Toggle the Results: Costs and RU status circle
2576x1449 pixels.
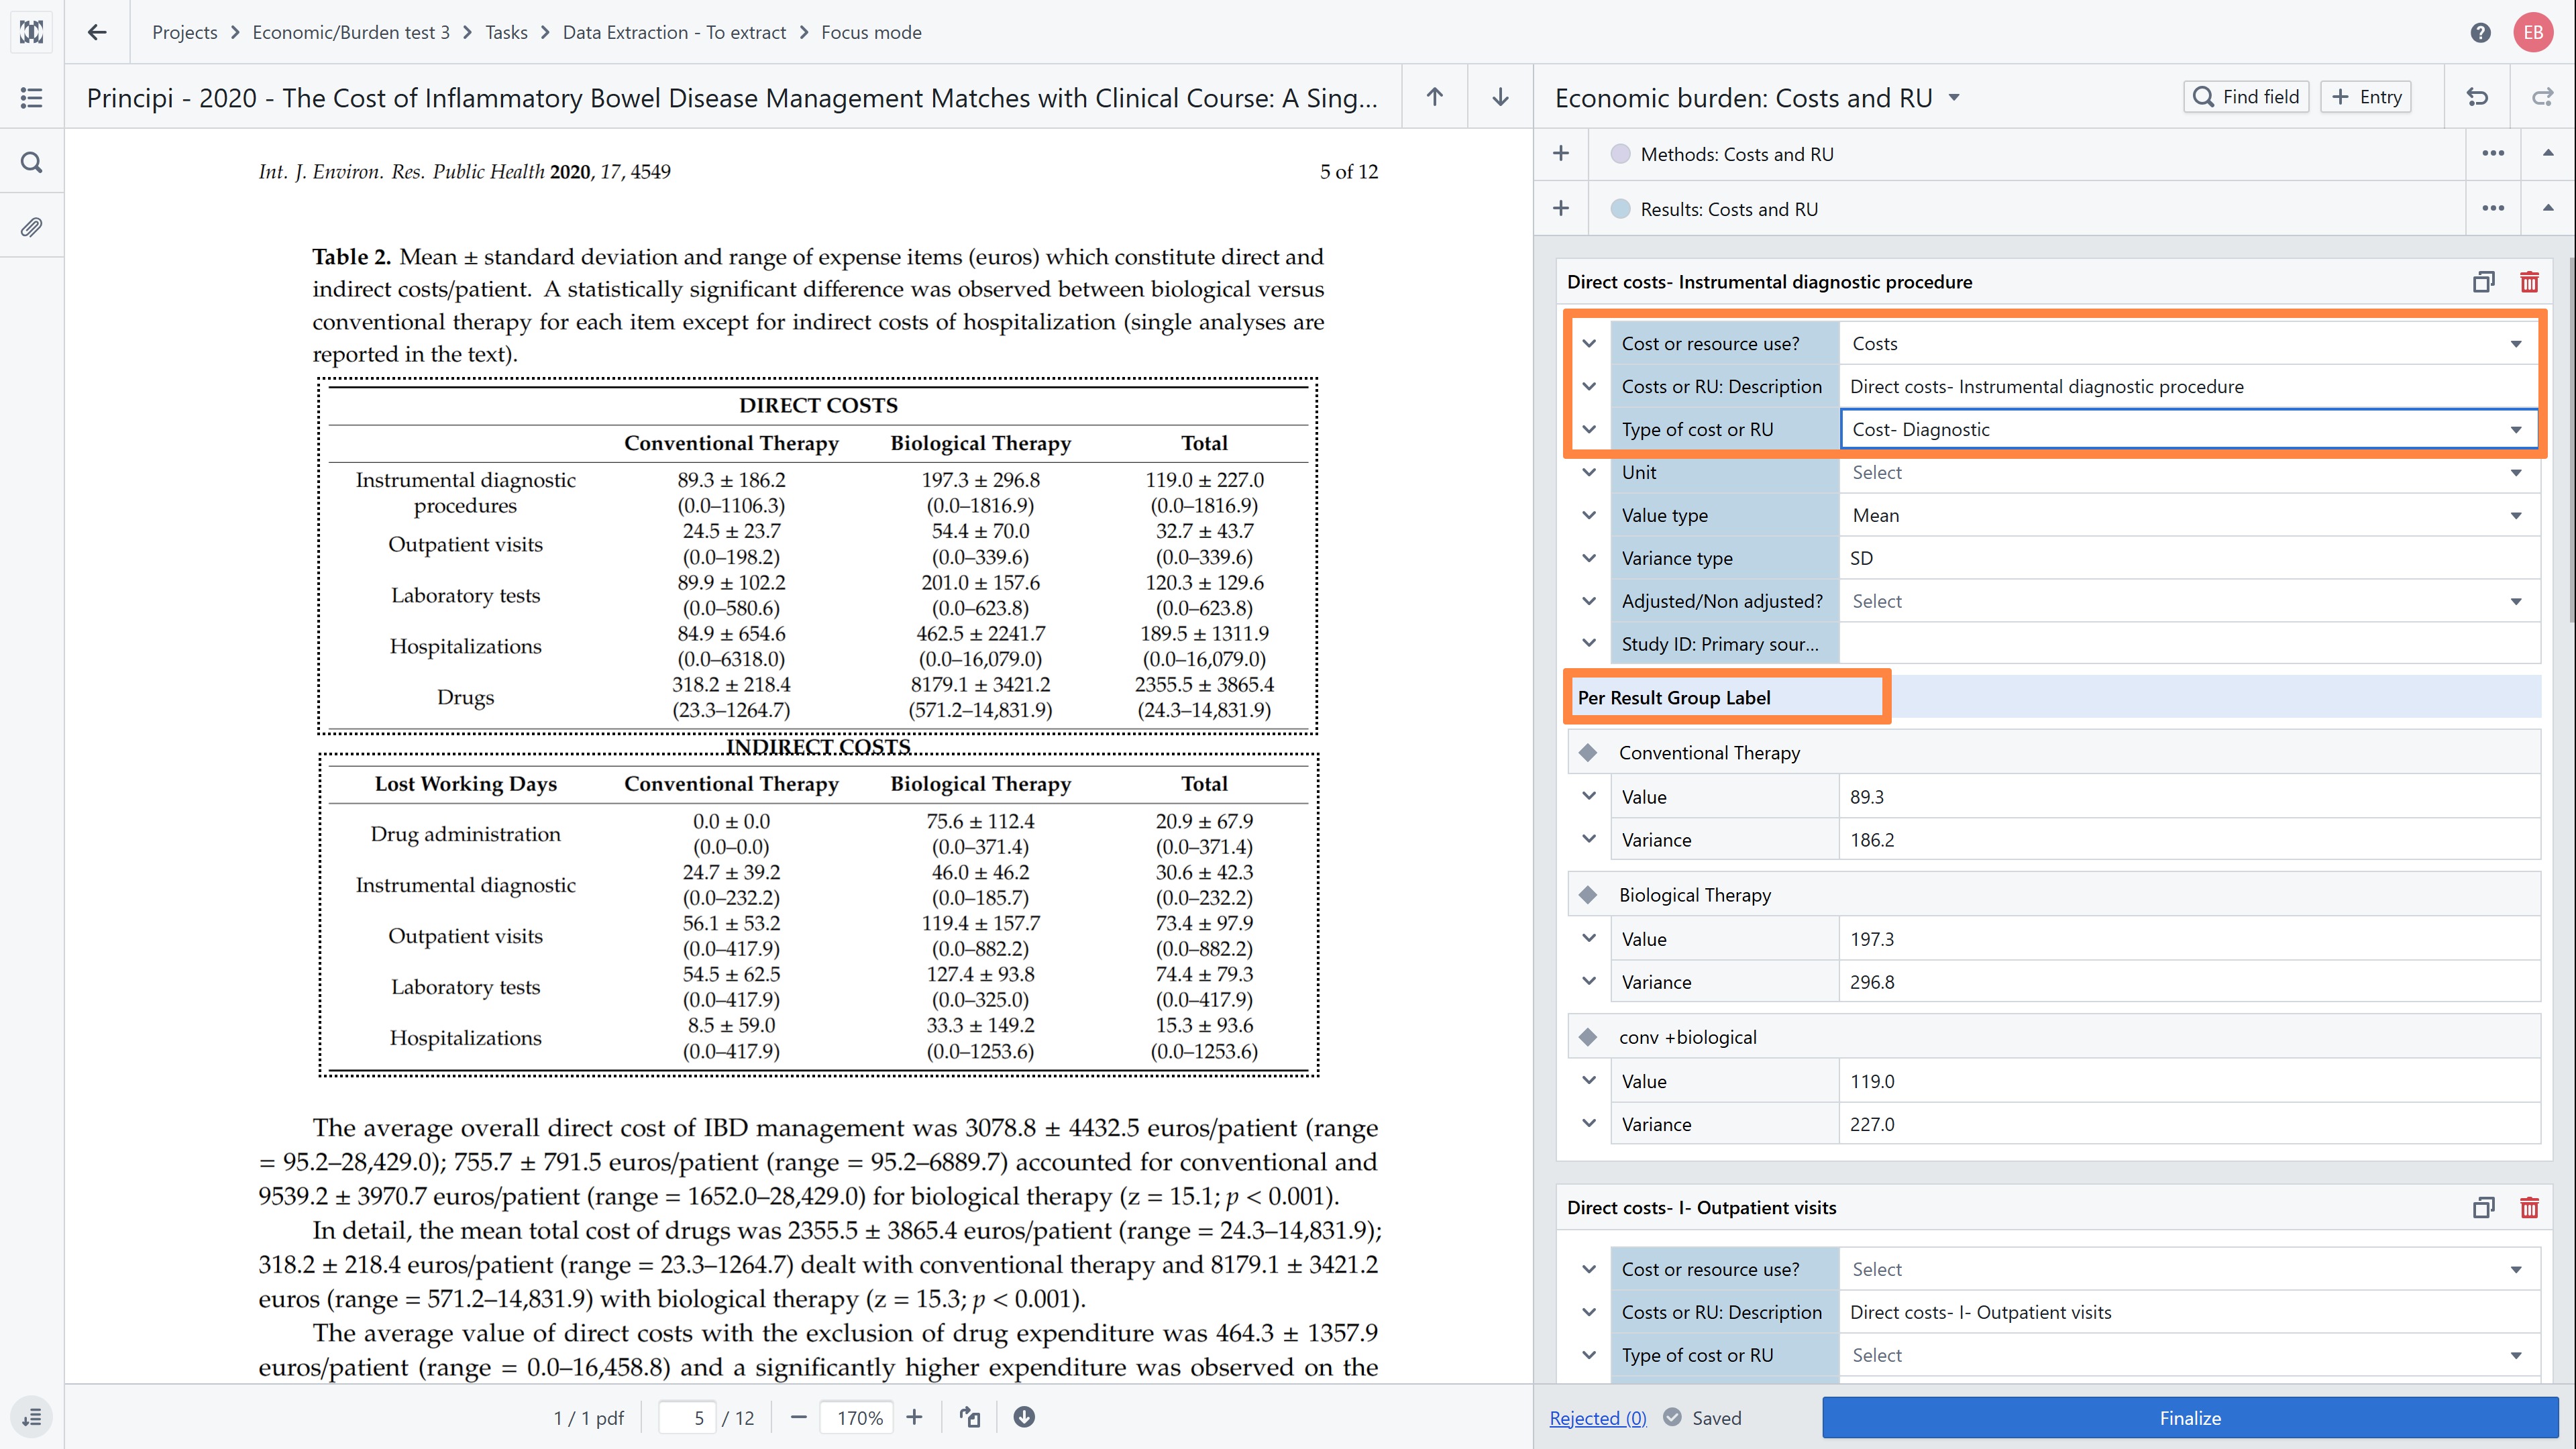coord(1620,209)
